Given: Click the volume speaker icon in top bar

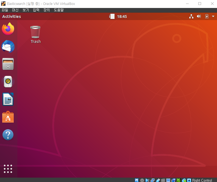Looking at the screenshot, I should tap(199, 16).
